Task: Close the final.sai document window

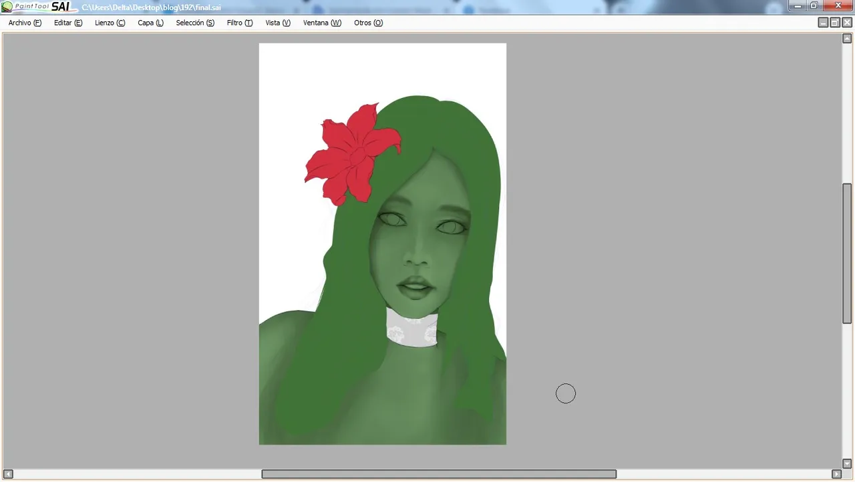Action: click(x=847, y=23)
